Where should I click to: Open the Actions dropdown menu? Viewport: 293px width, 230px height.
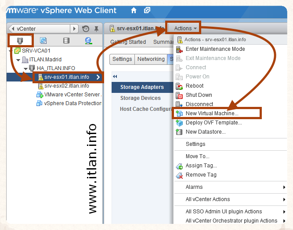tap(183, 28)
